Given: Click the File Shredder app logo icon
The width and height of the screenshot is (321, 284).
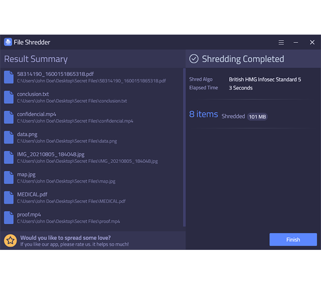Looking at the screenshot, I should tap(8, 42).
